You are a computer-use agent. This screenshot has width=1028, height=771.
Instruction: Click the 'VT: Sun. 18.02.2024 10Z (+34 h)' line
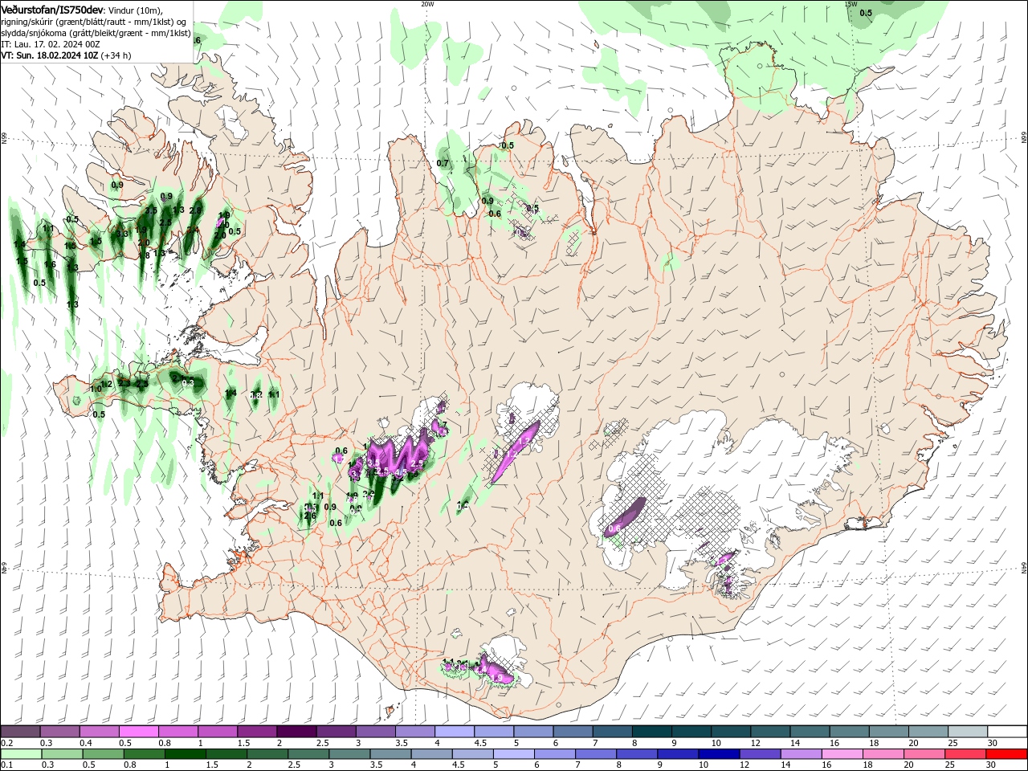point(66,55)
